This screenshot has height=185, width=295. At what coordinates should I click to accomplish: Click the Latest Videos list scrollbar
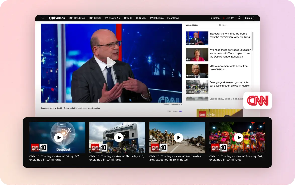tap(253, 41)
